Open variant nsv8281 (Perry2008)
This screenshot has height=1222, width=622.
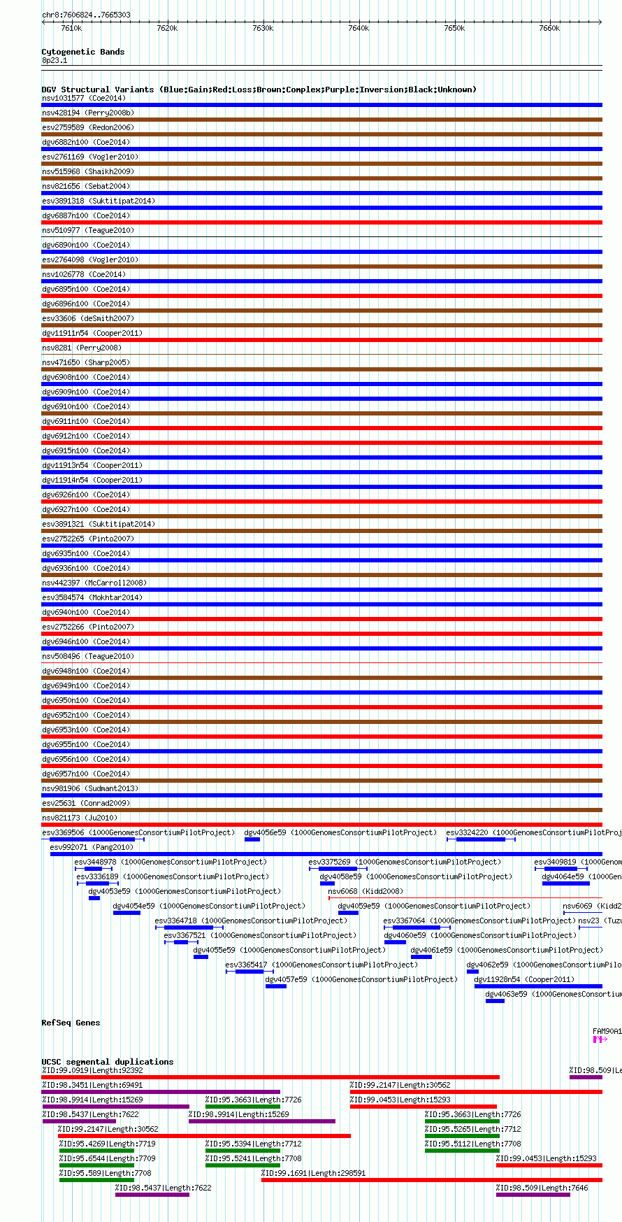pos(82,348)
